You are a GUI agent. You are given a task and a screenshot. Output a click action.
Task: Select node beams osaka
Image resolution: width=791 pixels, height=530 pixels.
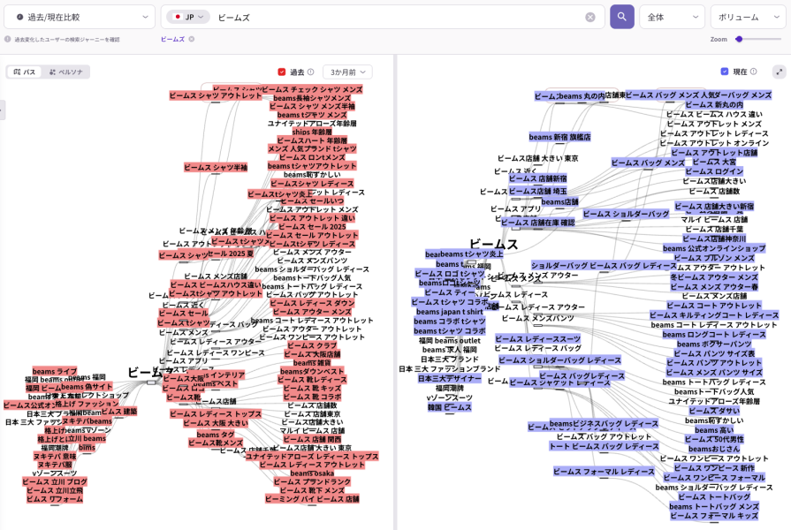coord(312,473)
